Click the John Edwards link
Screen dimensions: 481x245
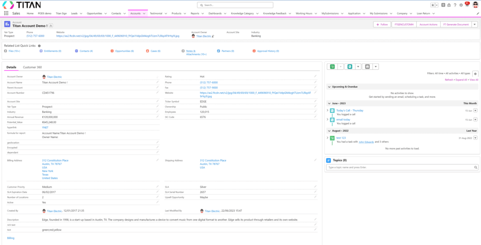(366, 142)
